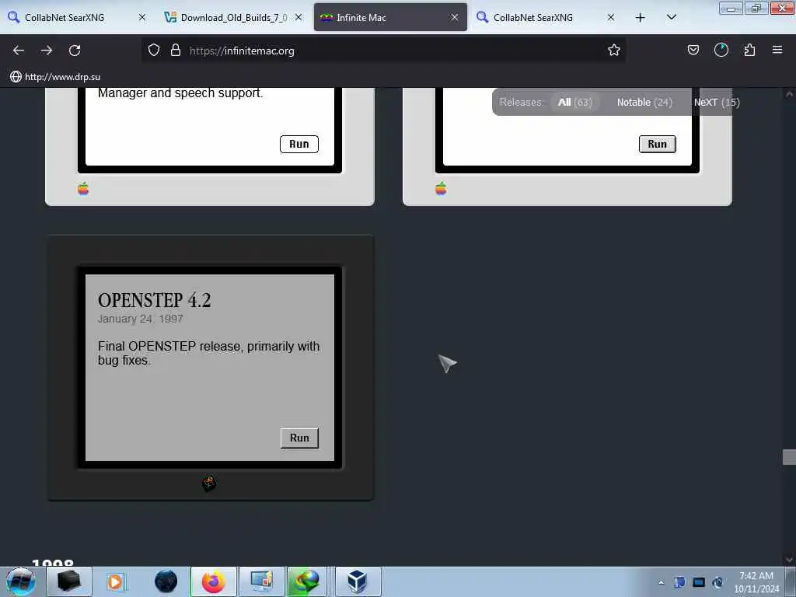Open the circular timer extension icon
796x597 pixels.
point(721,51)
